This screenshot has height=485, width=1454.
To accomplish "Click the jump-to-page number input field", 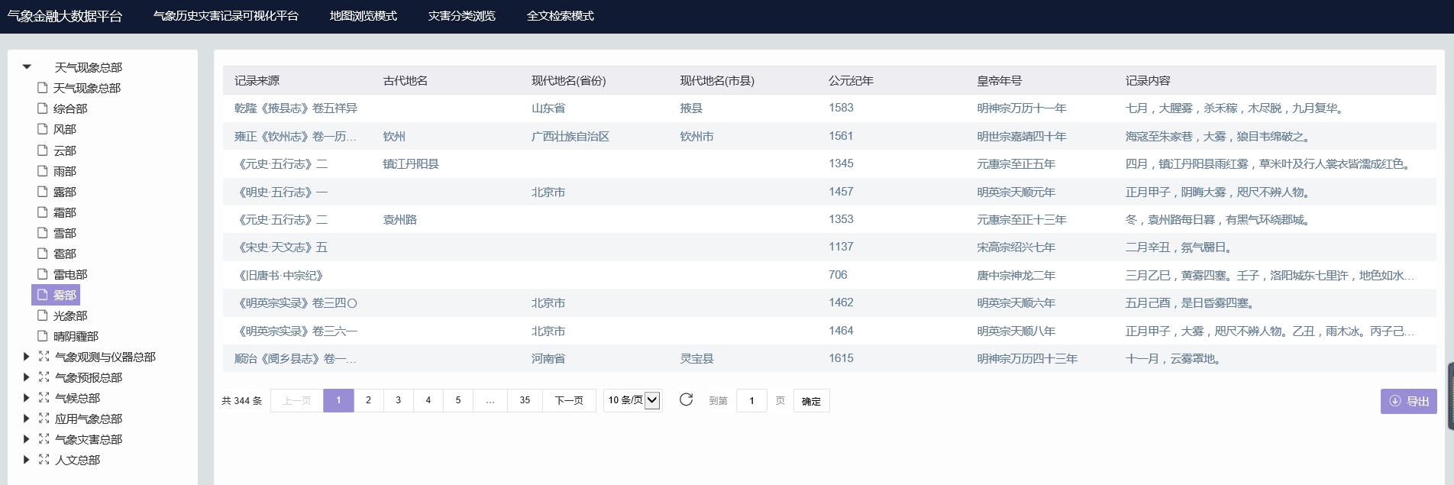I will tap(751, 401).
